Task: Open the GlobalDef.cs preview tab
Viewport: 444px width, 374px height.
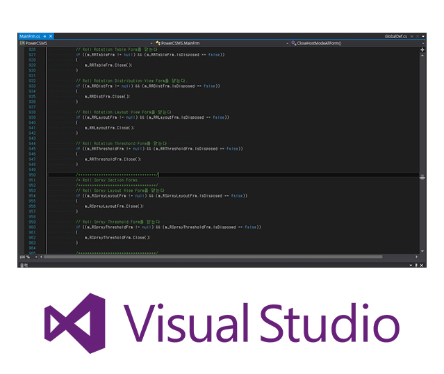Action: point(395,36)
